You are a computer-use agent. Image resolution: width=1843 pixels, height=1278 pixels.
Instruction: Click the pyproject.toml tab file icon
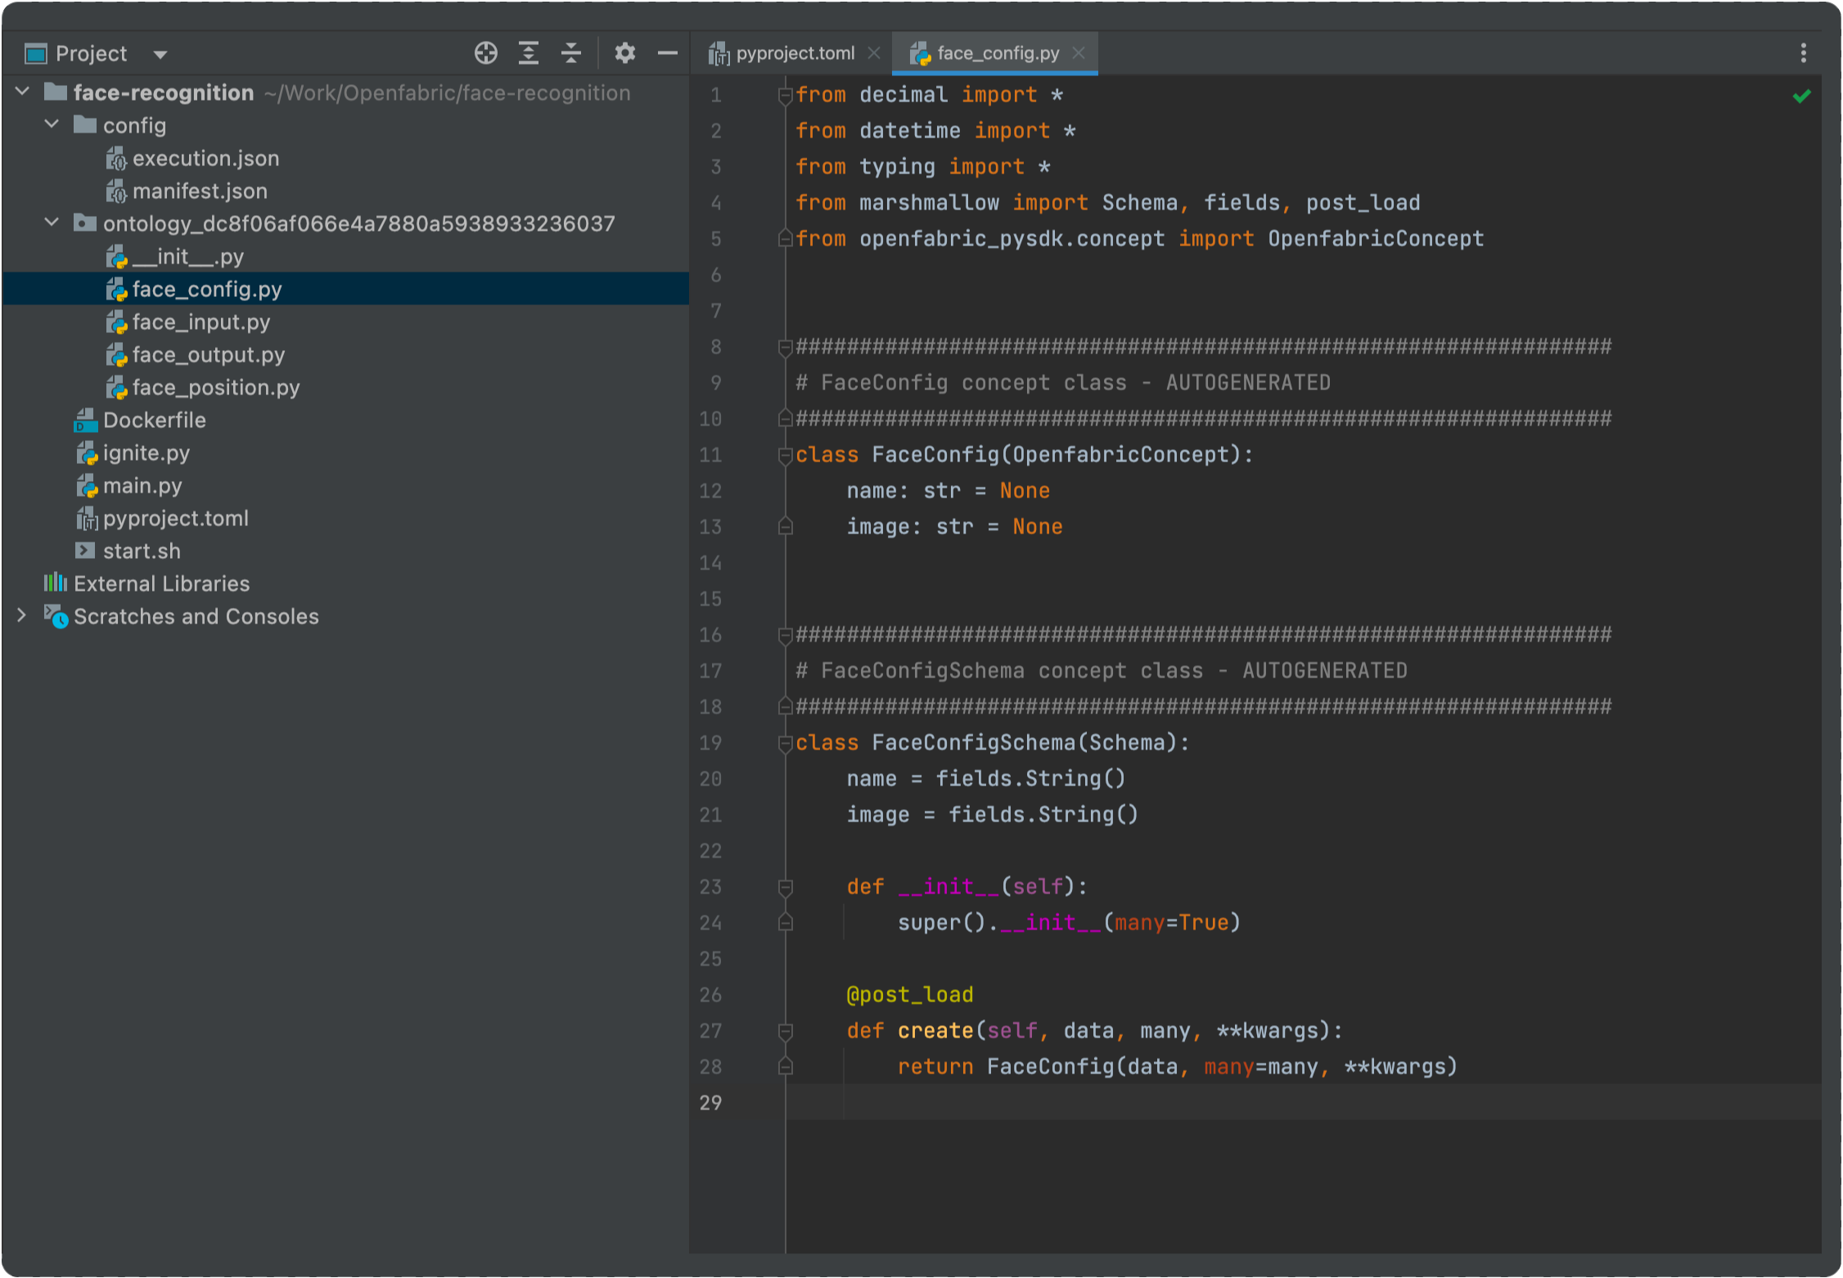(x=719, y=54)
